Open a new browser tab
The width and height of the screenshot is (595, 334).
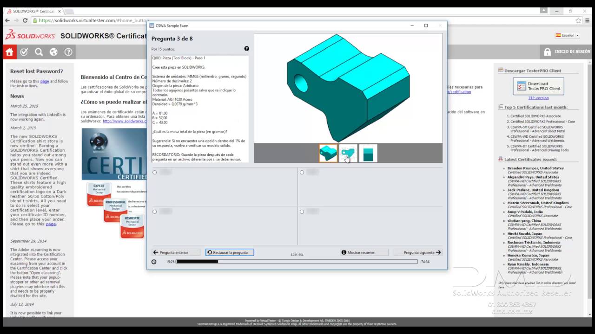click(x=68, y=11)
